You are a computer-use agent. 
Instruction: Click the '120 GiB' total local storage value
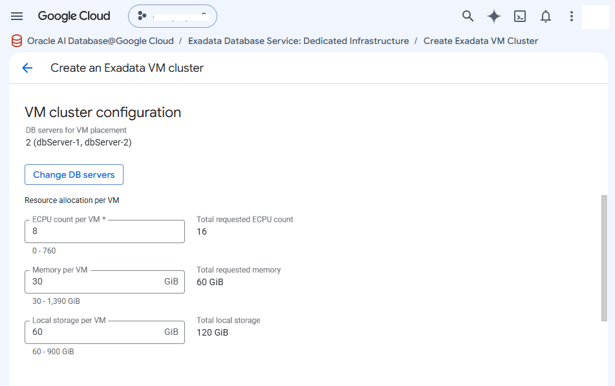[x=212, y=332]
